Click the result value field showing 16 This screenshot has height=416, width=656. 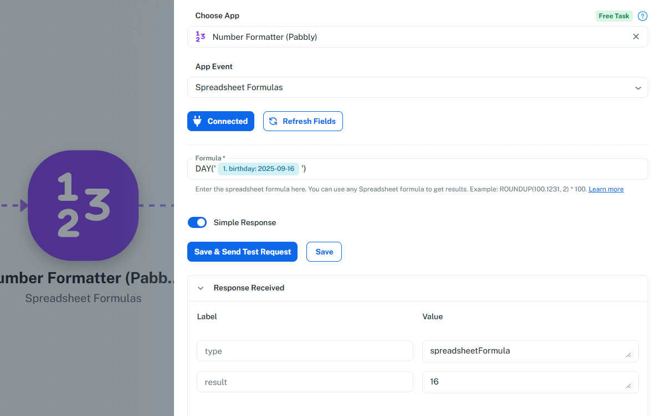point(530,382)
